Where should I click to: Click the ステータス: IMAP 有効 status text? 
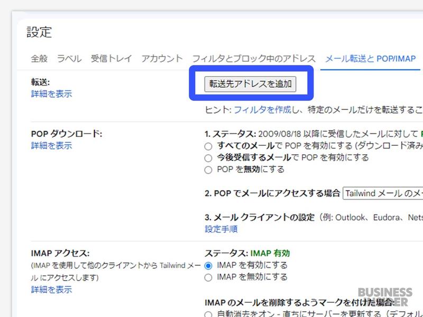coord(247,254)
